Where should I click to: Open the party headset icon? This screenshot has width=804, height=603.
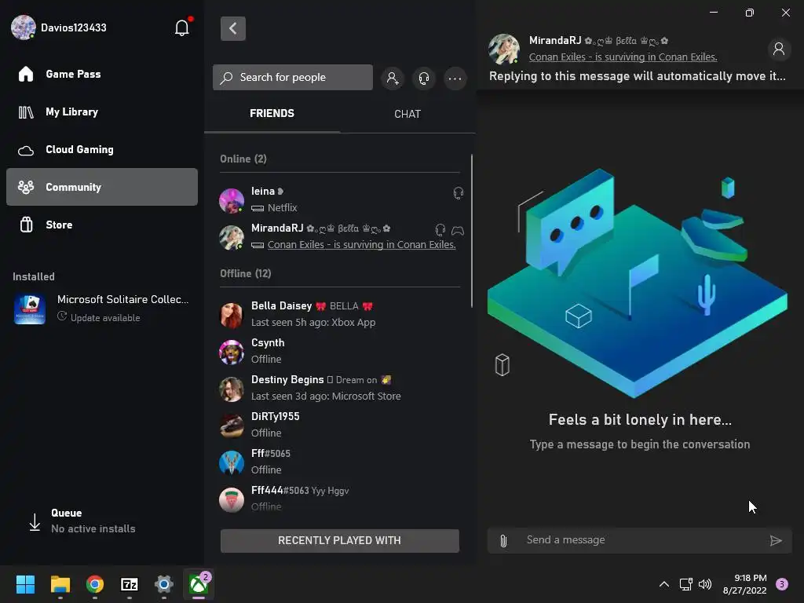[x=423, y=78]
